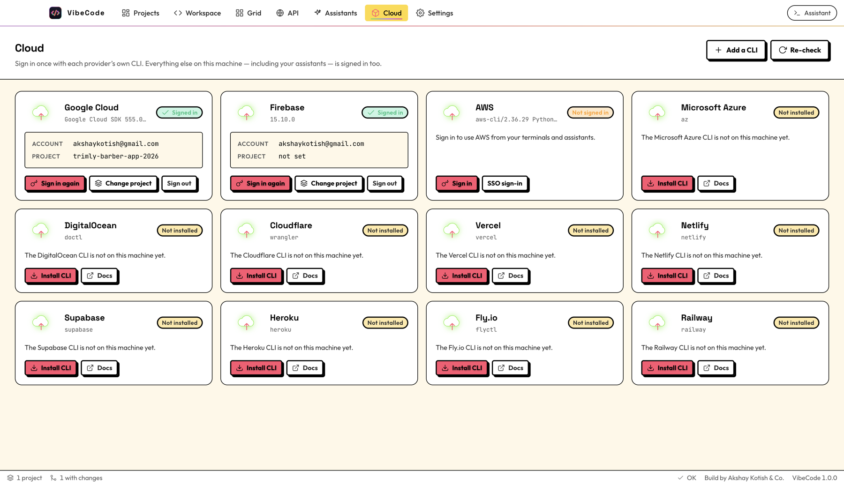Click the VibeCode logo icon
The image size is (844, 485).
(x=55, y=13)
